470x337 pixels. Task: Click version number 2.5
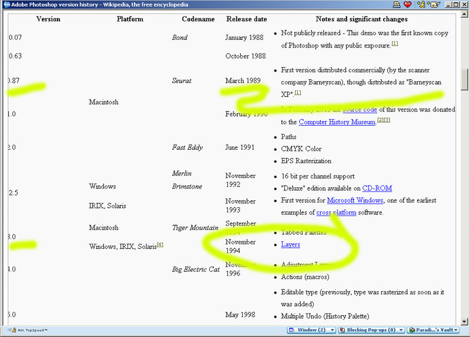tap(13, 193)
